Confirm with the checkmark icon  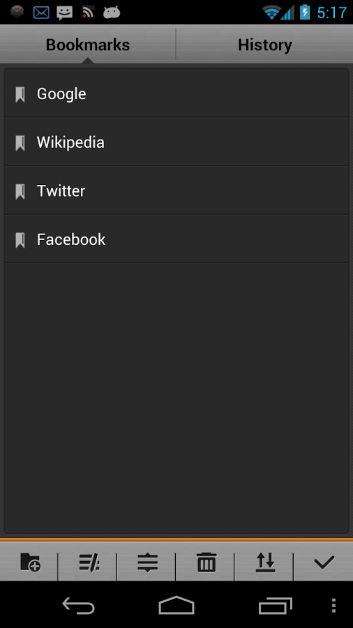[x=324, y=562]
